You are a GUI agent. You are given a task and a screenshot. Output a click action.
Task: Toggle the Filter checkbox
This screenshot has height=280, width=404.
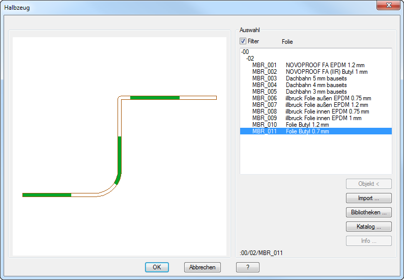[243, 41]
